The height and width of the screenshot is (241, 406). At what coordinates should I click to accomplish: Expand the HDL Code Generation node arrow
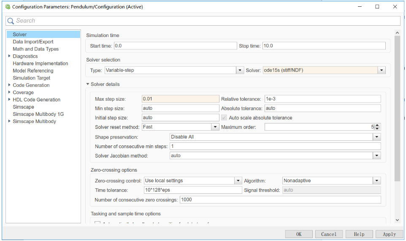[9, 99]
